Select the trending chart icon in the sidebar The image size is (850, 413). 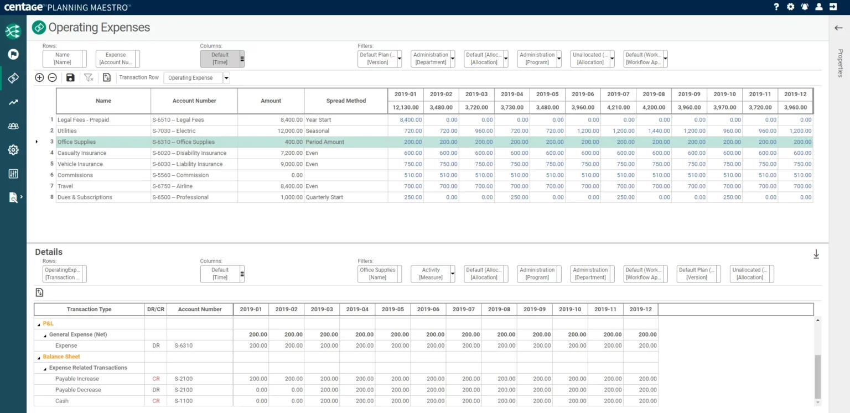tap(13, 102)
